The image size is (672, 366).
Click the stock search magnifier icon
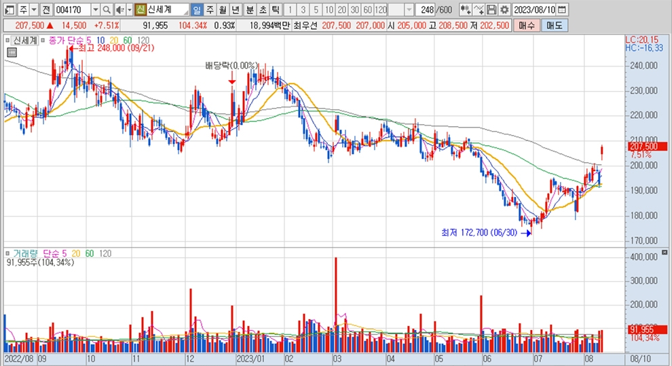tap(107, 10)
